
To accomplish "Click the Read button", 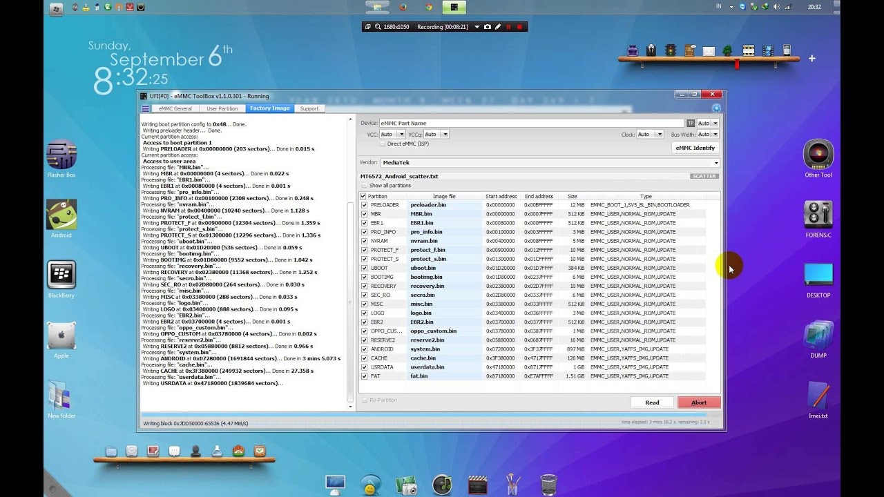I will (652, 402).
